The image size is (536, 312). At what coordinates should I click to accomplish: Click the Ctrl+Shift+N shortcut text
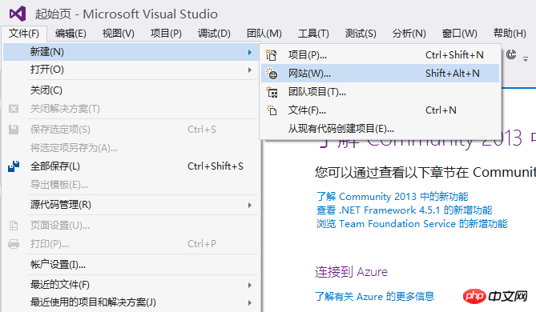tap(454, 54)
